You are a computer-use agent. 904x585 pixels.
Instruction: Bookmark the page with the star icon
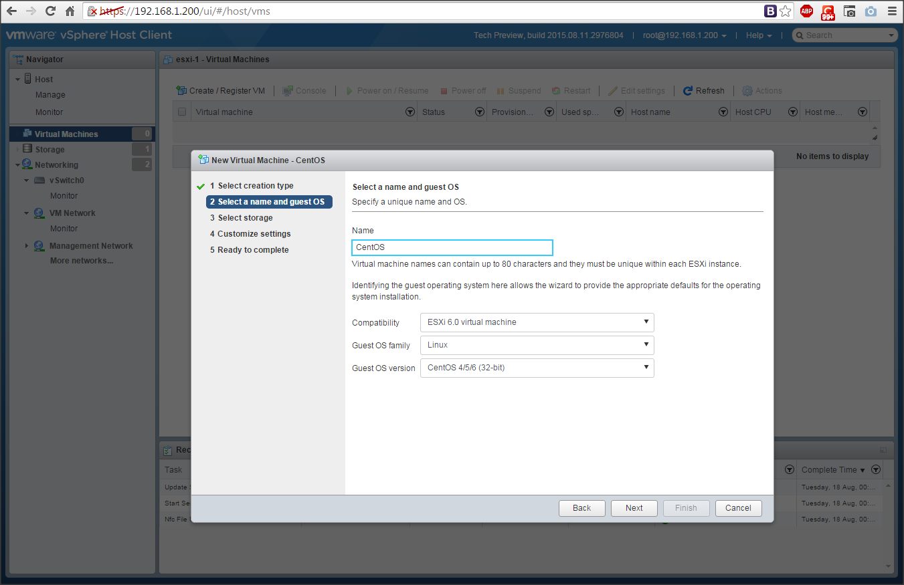[786, 11]
